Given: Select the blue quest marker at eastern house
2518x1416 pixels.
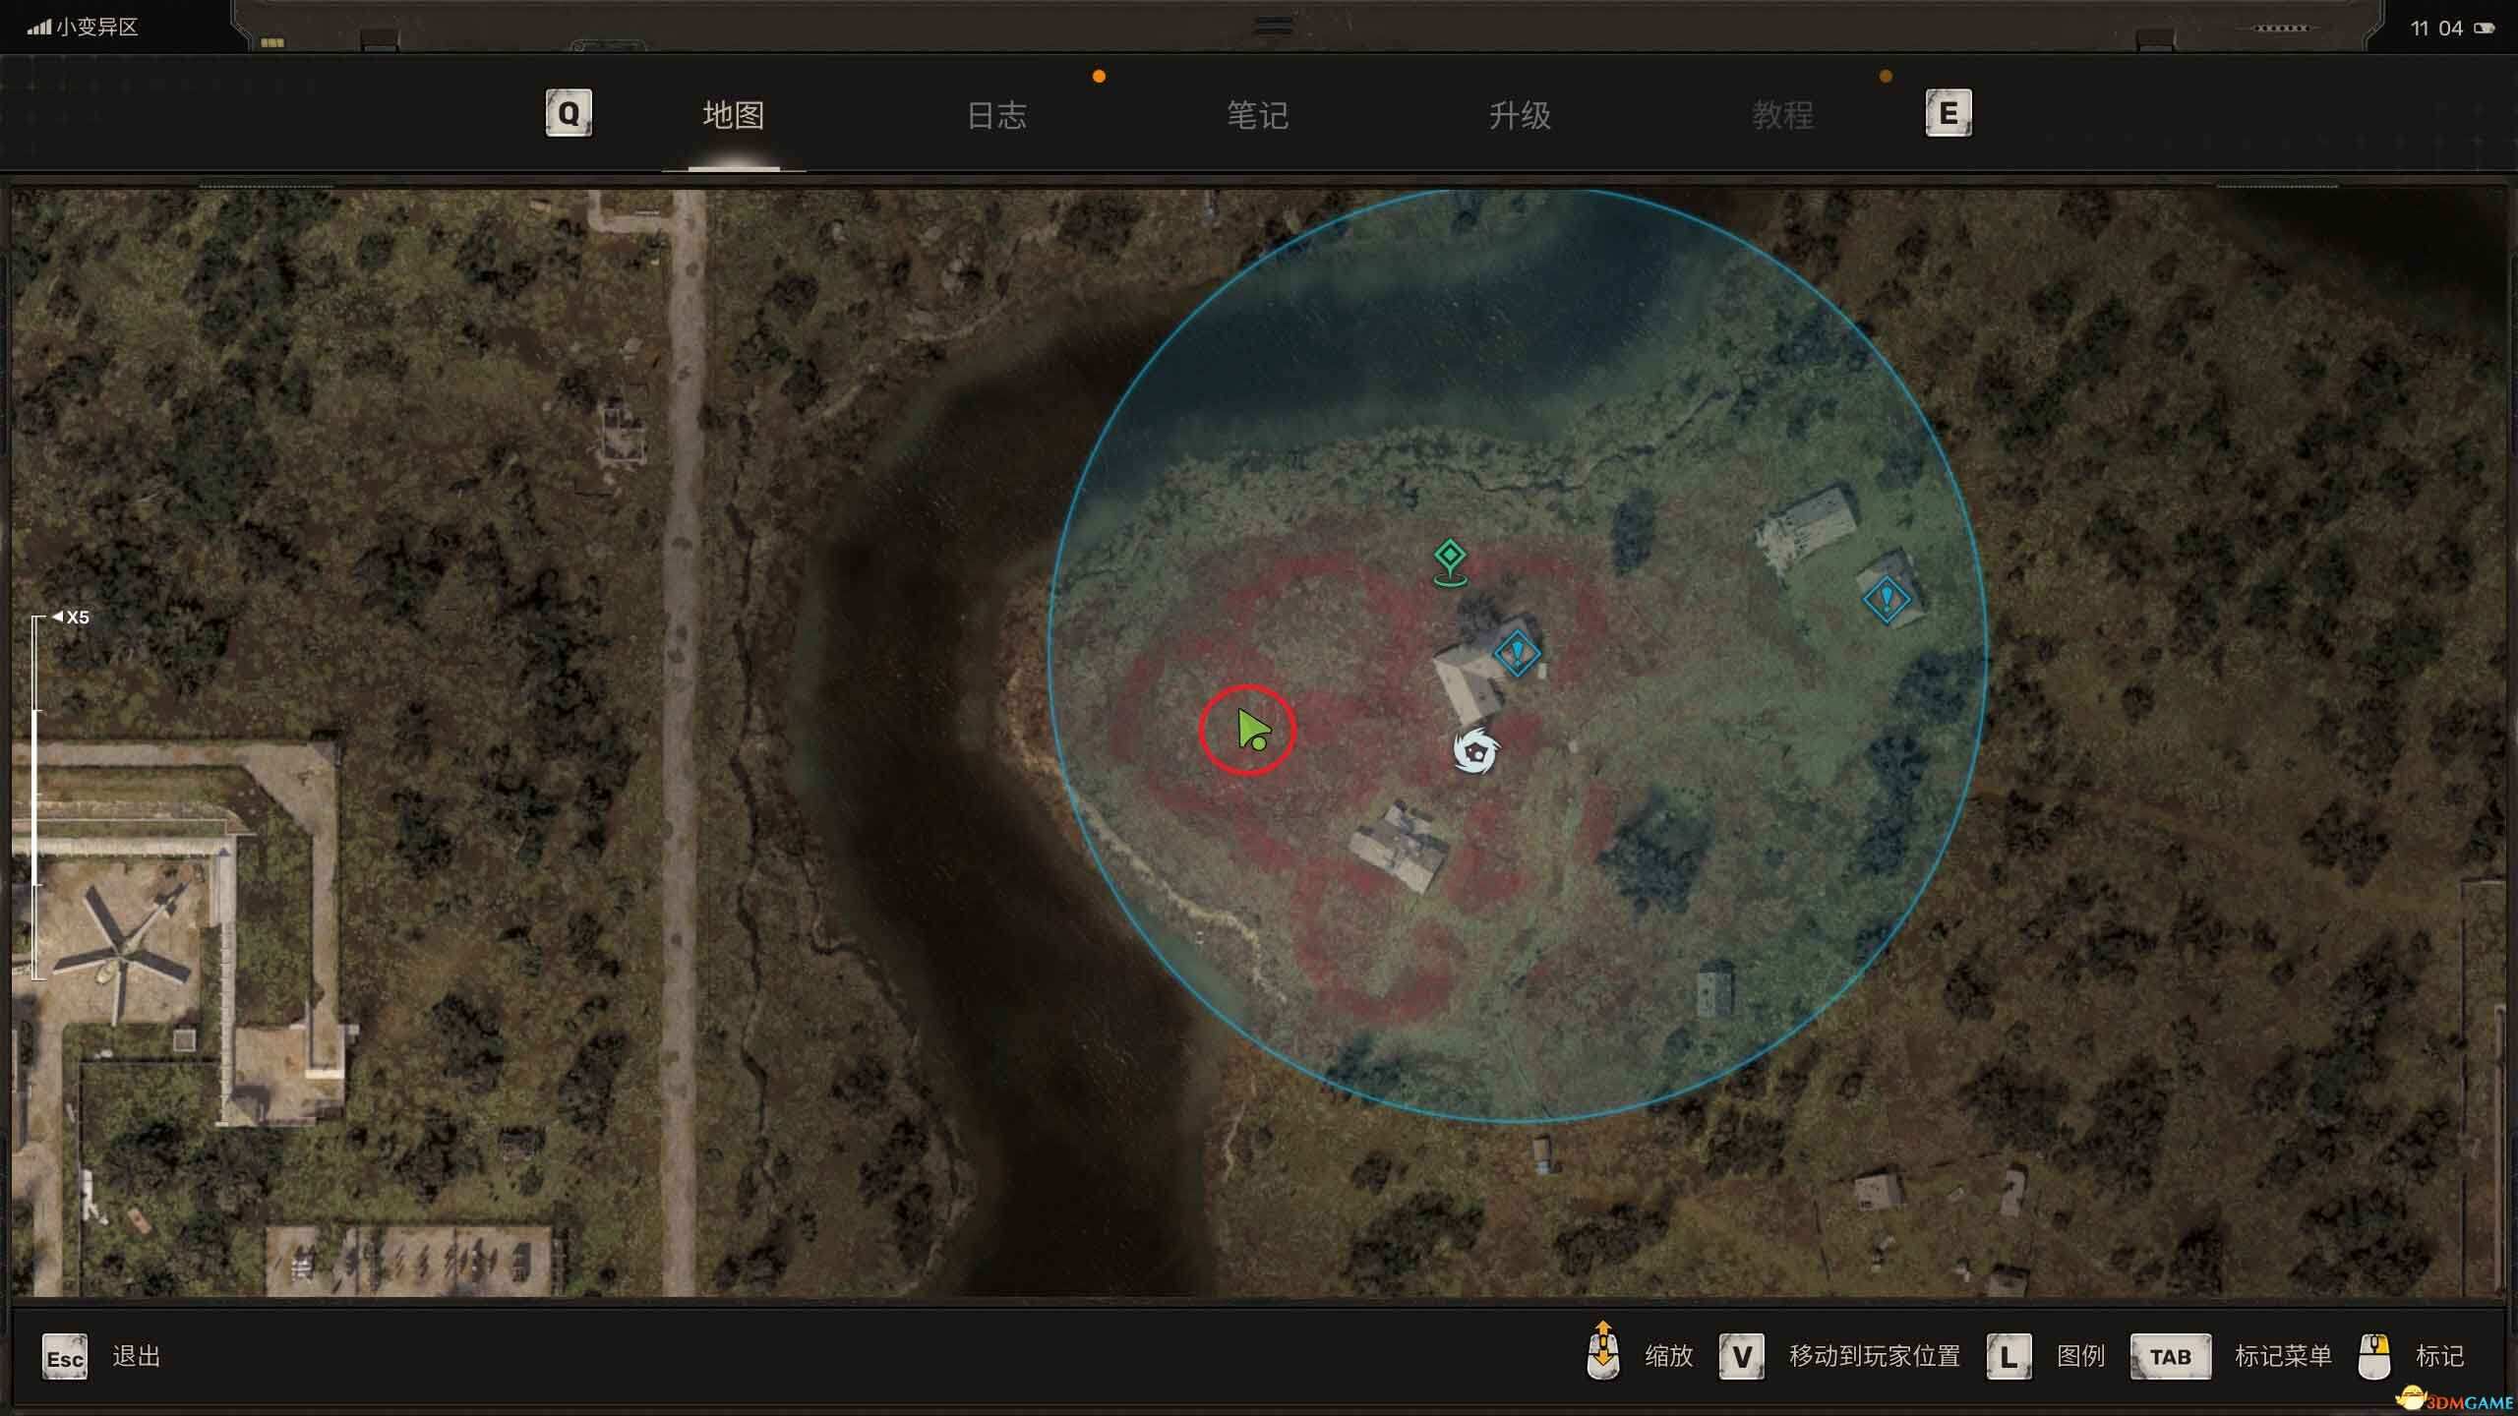Looking at the screenshot, I should tap(1887, 598).
